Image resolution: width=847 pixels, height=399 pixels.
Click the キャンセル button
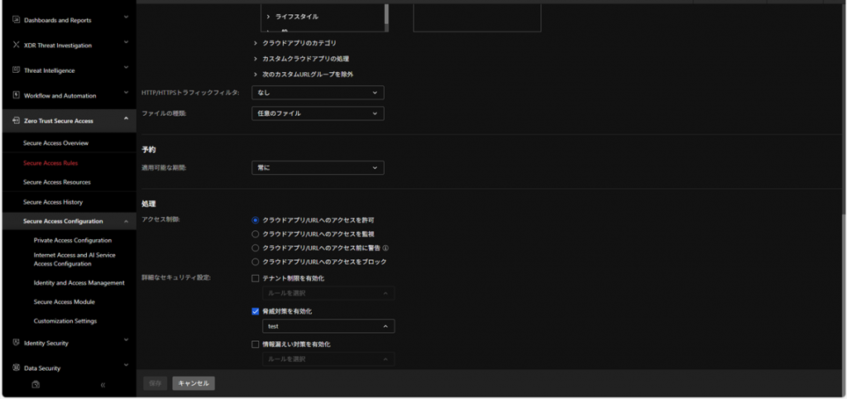coord(194,383)
